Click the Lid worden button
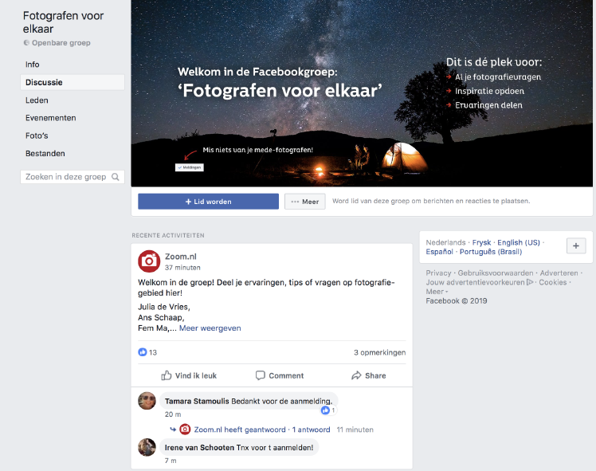This screenshot has width=596, height=471. pyautogui.click(x=208, y=202)
